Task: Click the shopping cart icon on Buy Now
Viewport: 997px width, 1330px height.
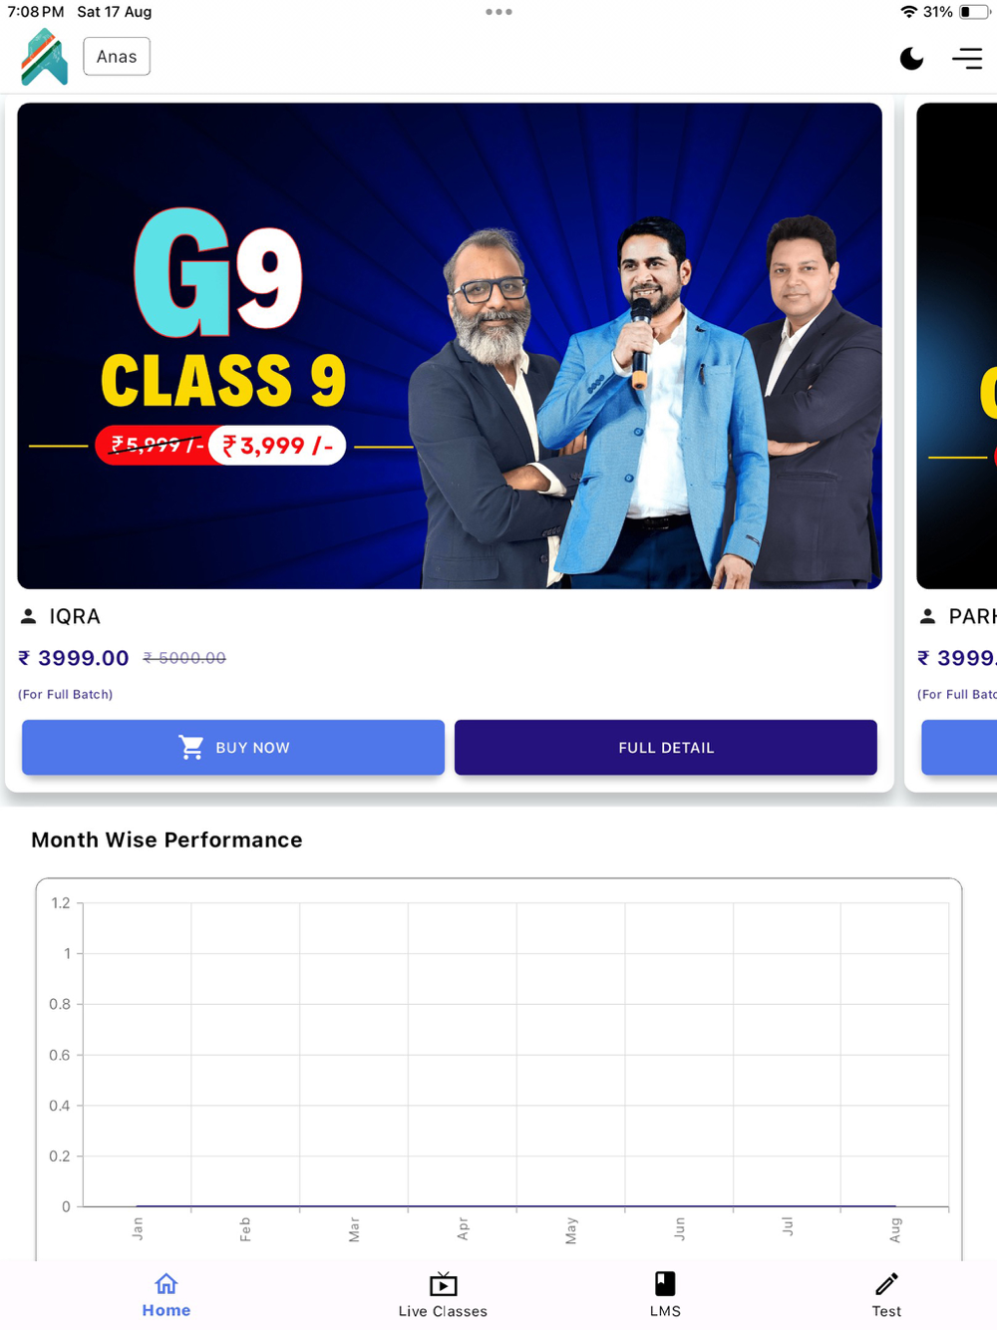Action: 191,747
